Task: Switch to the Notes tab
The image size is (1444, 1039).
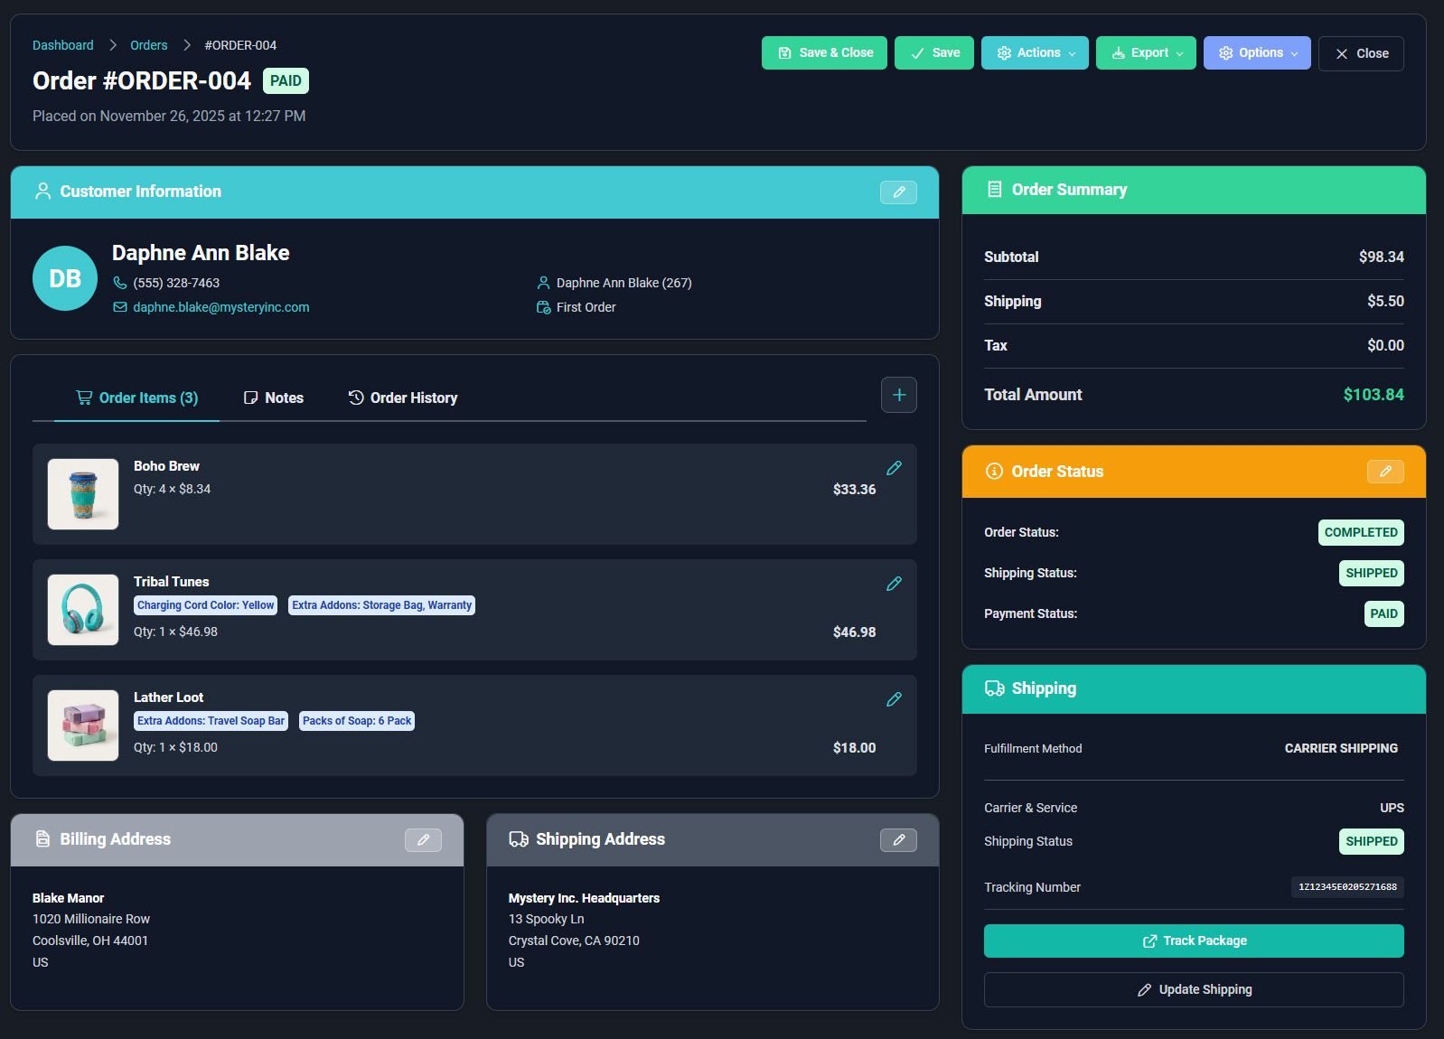Action: [x=274, y=398]
